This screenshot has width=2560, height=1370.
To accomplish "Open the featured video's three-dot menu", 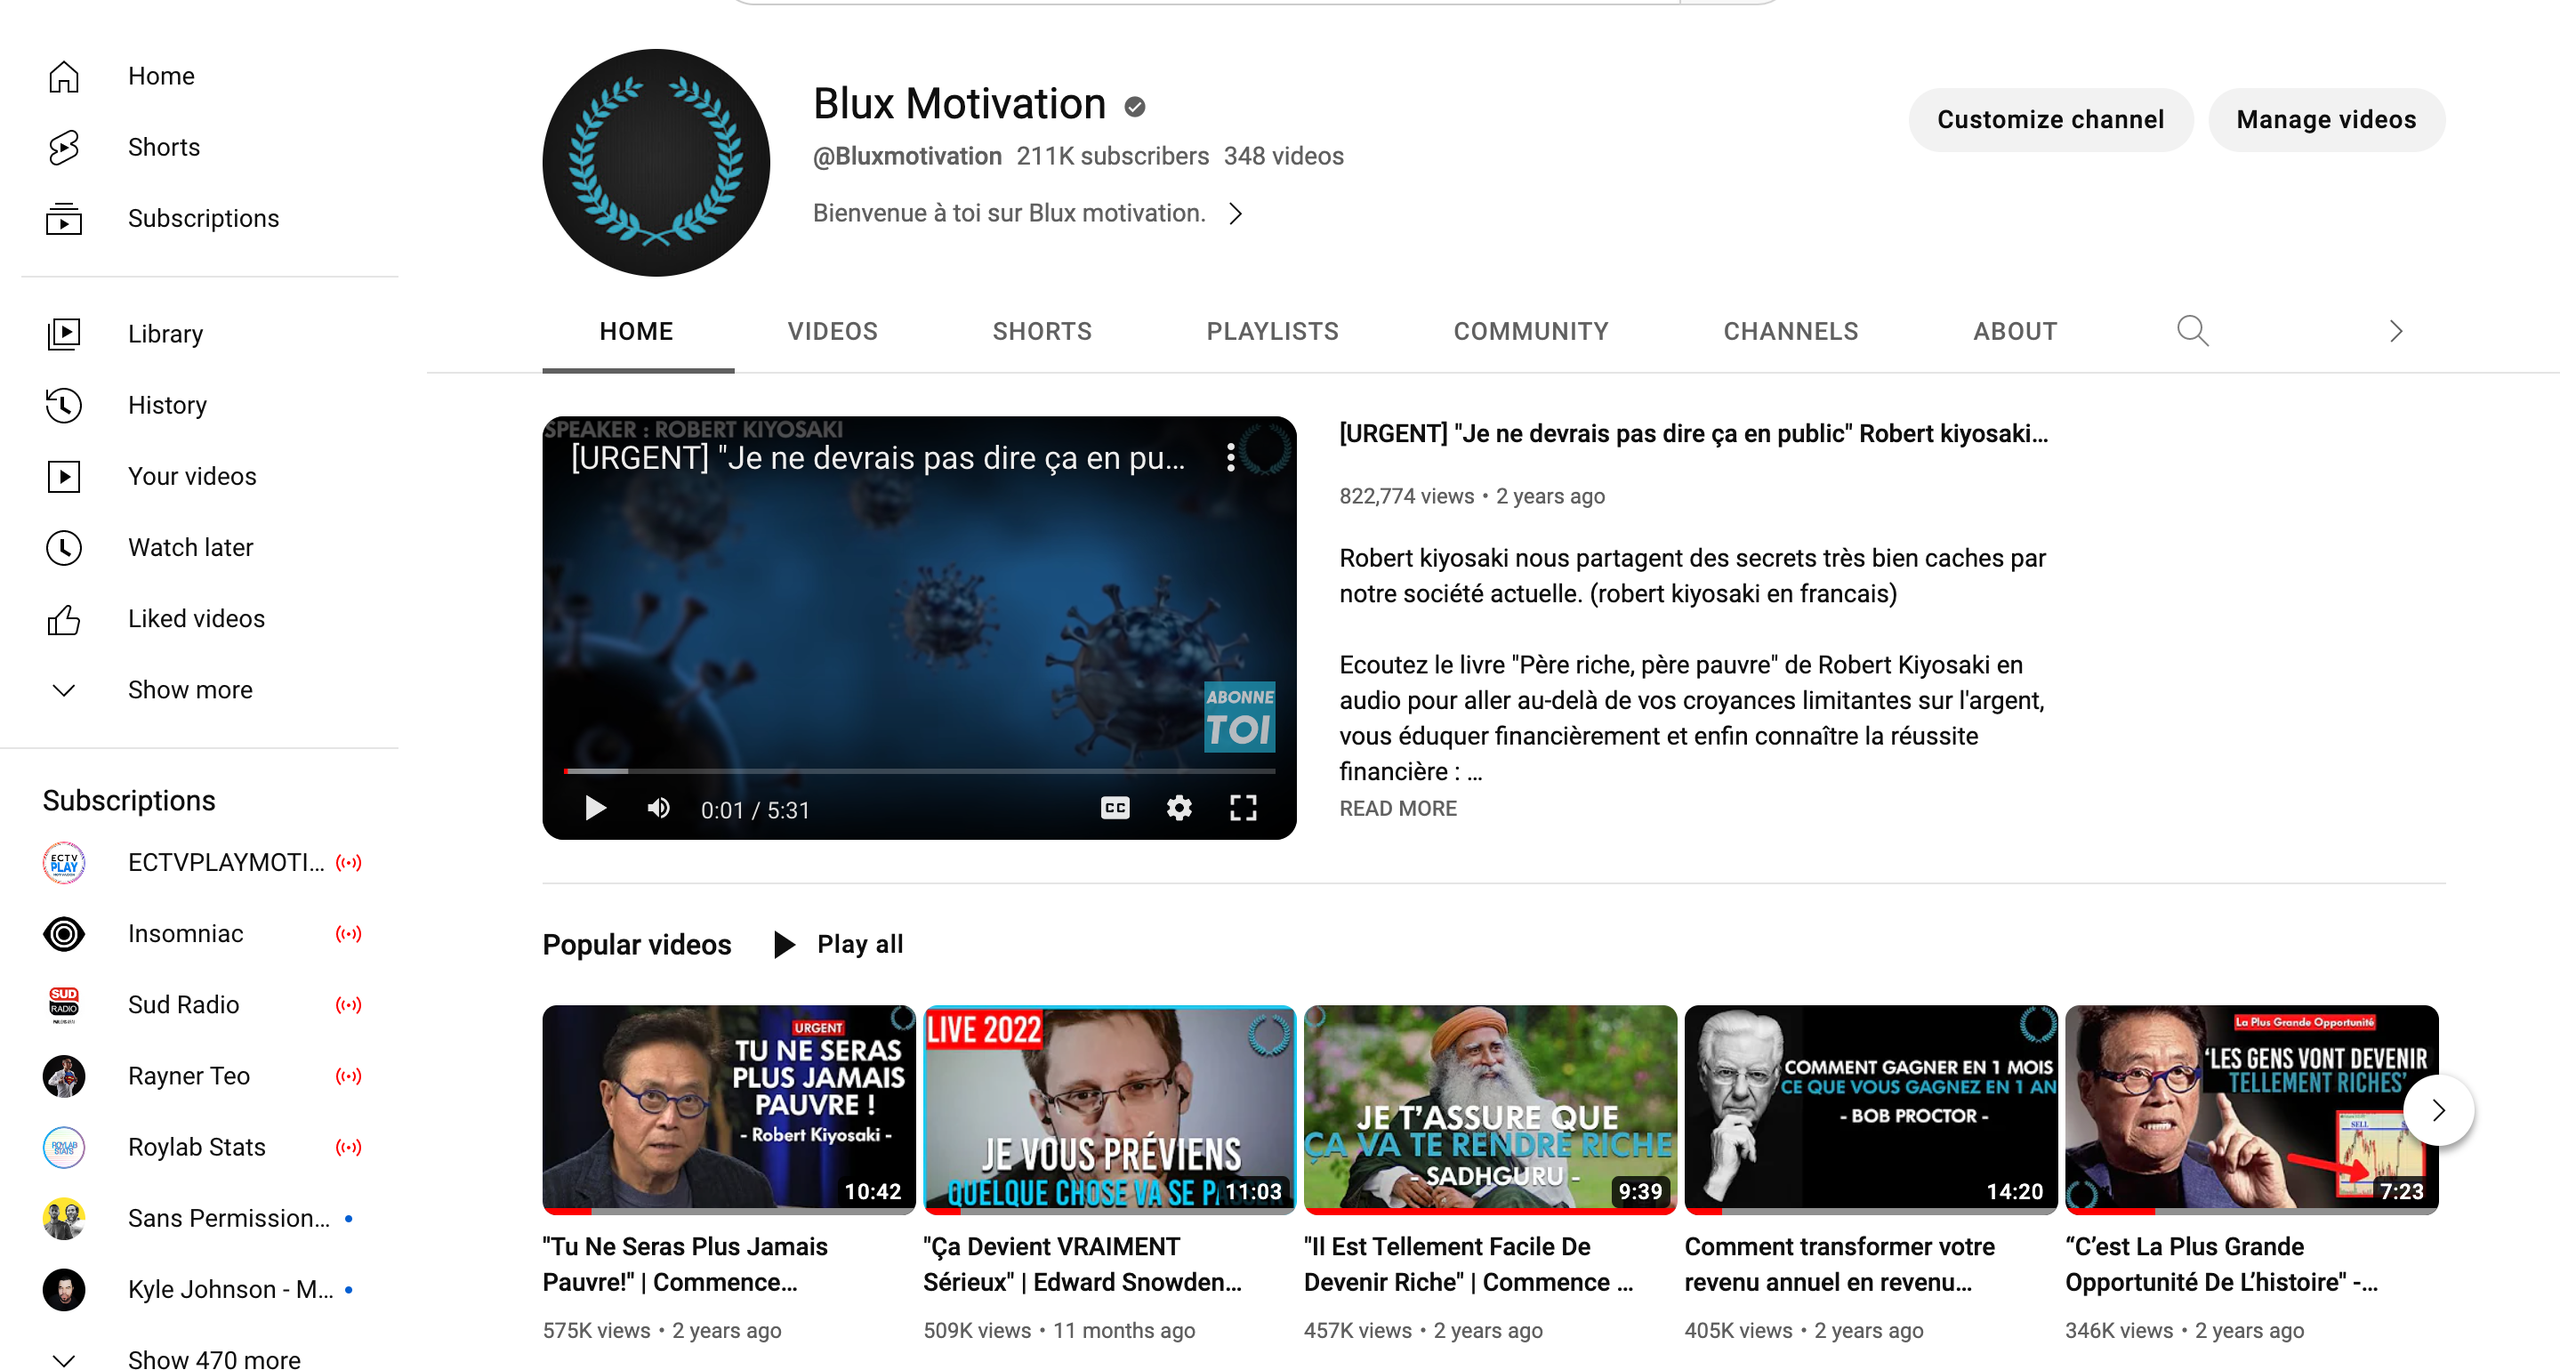I will (1230, 457).
